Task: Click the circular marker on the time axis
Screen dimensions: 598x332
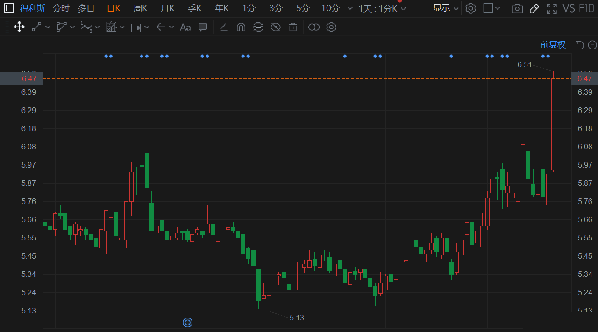Action: point(187,322)
